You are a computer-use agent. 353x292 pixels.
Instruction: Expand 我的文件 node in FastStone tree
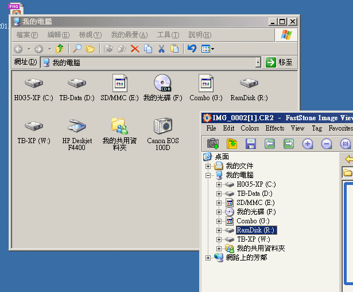click(208, 166)
